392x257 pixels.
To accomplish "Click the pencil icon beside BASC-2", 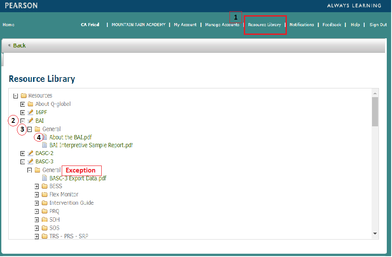I will click(x=30, y=153).
